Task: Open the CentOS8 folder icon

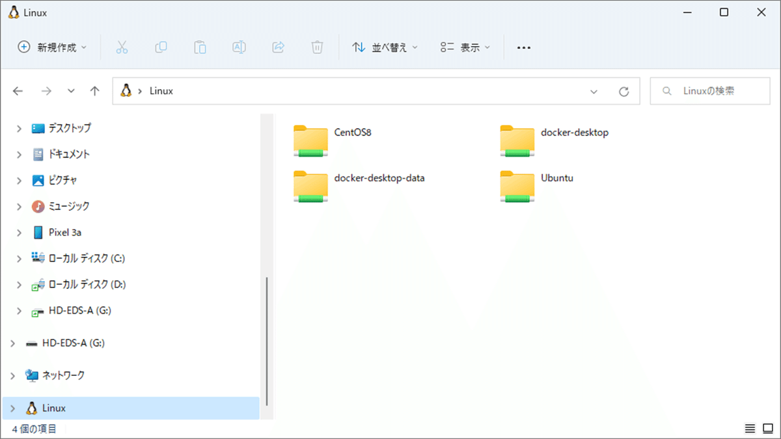Action: pyautogui.click(x=310, y=141)
